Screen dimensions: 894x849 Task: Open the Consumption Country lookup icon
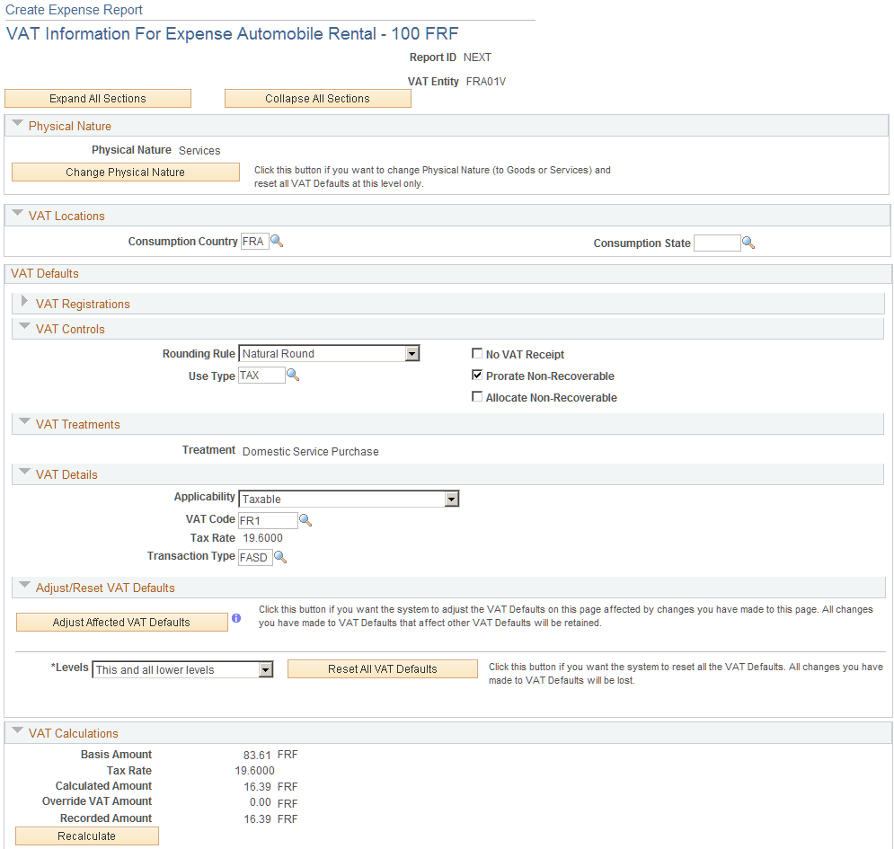278,241
